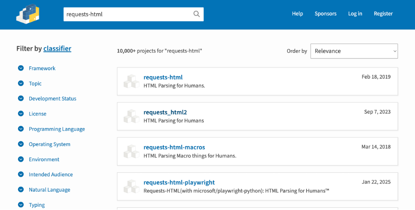Open the Sponsors page
415x210 pixels.
tap(325, 14)
